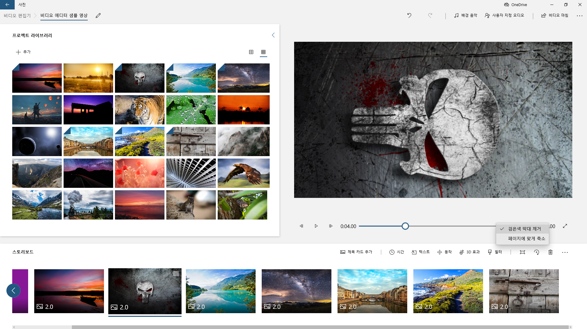The height and width of the screenshot is (329, 587).
Task: Open the 필터 filters tool
Action: (495, 252)
